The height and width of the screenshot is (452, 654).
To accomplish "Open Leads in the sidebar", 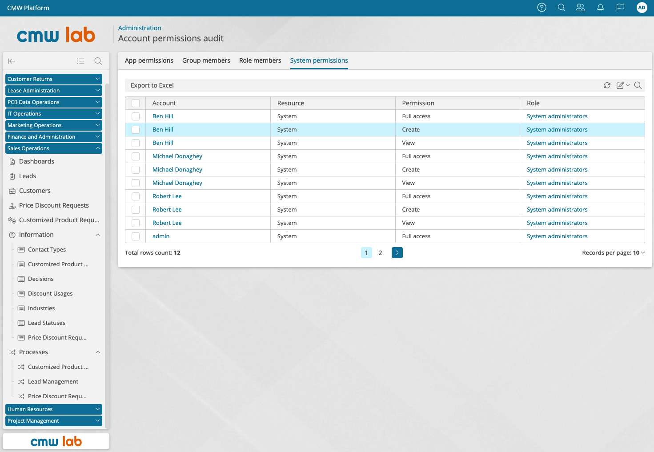I will [x=28, y=176].
